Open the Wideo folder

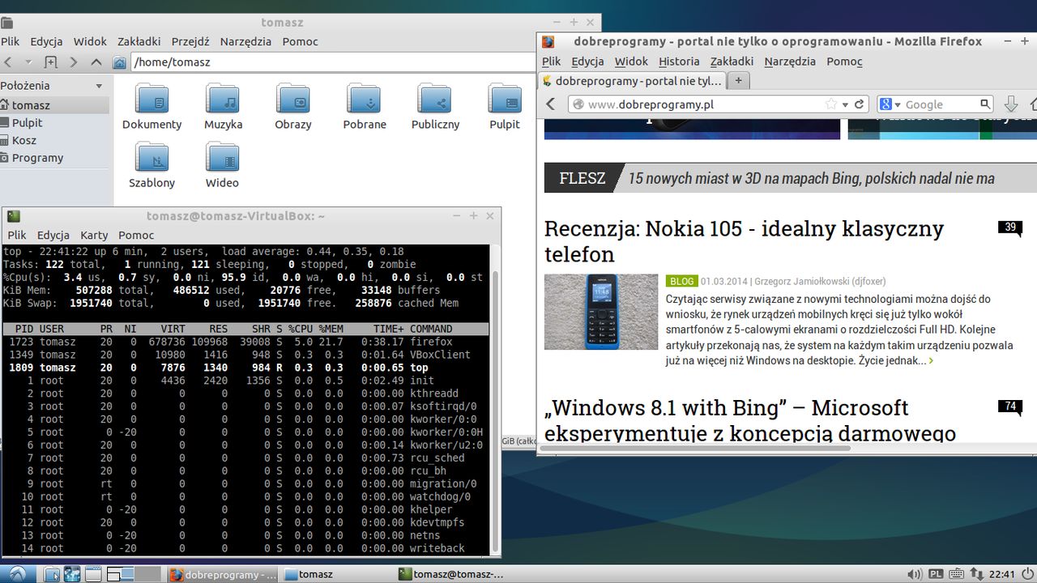click(222, 164)
